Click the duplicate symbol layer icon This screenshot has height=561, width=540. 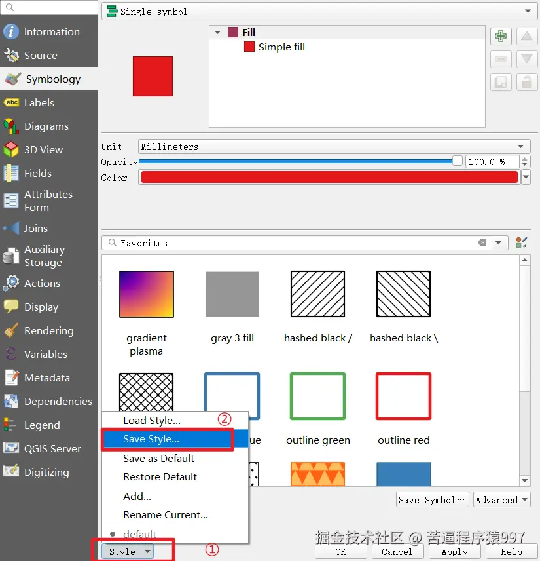point(501,83)
